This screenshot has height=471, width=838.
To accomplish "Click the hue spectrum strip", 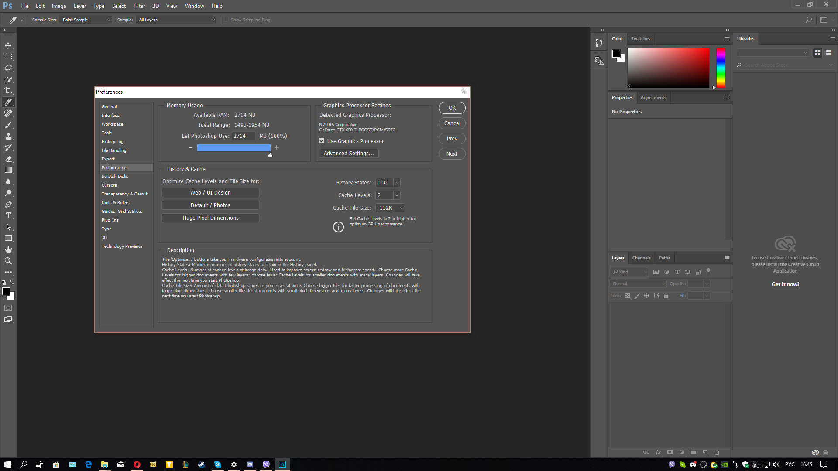I will click(721, 68).
